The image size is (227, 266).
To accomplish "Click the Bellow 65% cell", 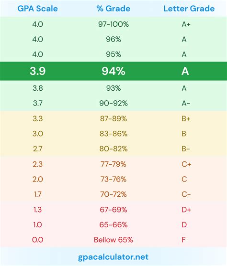I will click(x=113, y=240).
